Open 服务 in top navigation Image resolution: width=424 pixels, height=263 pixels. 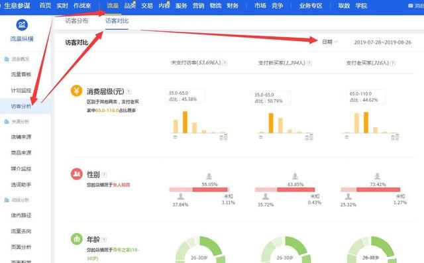(x=181, y=5)
